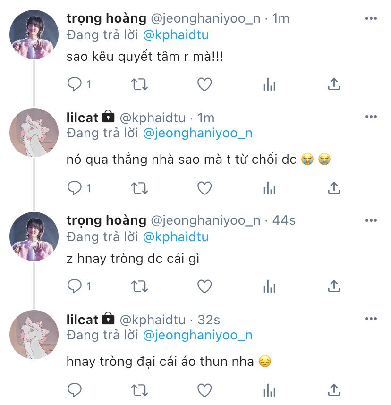The width and height of the screenshot is (391, 405).
Task: Share the first tweet by trọng hoàng
Action: [334, 84]
